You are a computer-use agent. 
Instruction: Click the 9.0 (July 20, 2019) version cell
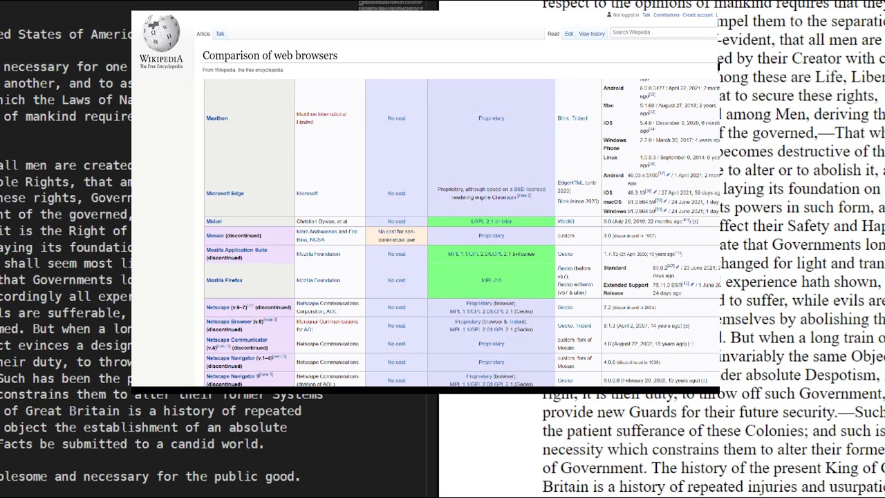660,221
